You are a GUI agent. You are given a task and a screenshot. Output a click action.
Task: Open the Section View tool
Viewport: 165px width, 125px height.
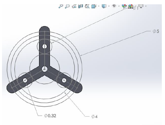tap(81, 6)
